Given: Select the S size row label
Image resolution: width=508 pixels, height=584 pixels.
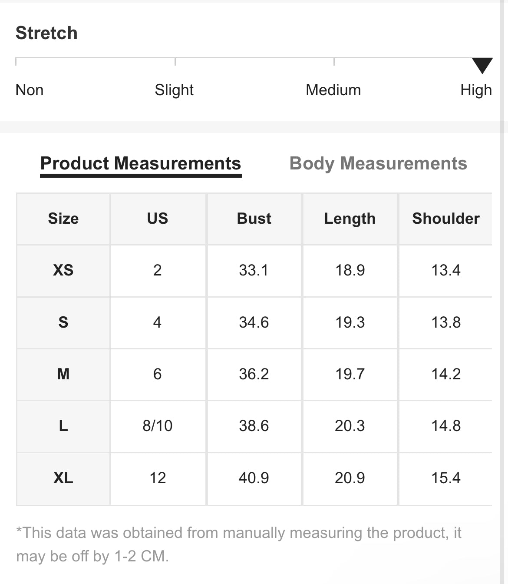Looking at the screenshot, I should pos(63,322).
